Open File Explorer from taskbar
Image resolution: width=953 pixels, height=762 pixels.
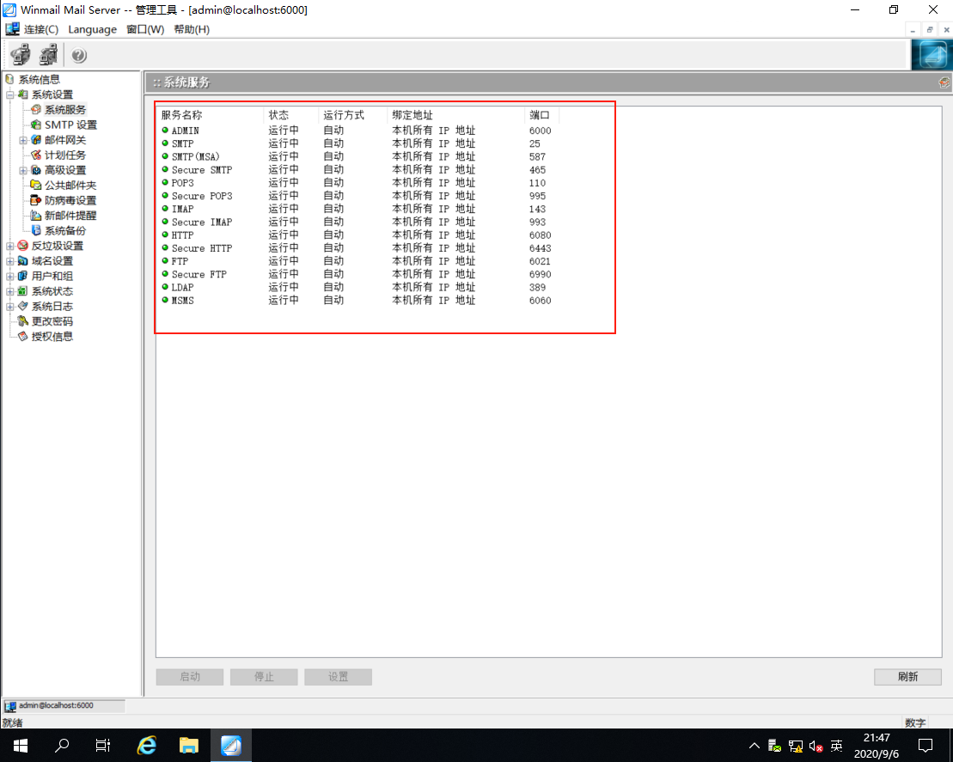pyautogui.click(x=189, y=746)
